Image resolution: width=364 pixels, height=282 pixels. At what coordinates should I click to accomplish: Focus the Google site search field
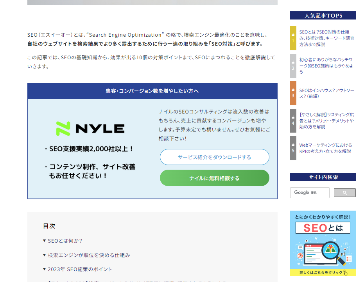click(310, 193)
